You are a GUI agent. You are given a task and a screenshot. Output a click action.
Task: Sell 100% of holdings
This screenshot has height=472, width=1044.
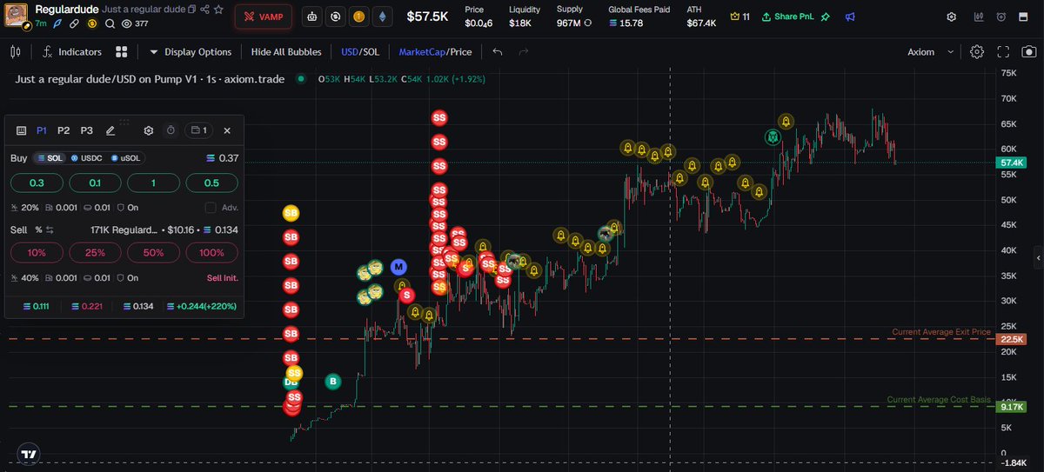coord(211,253)
